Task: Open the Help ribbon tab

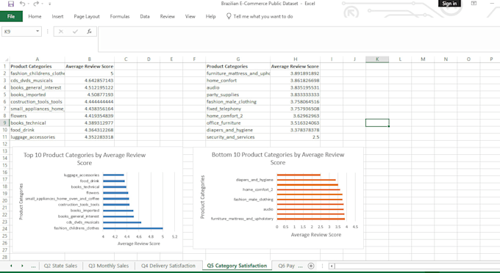Action: point(210,17)
